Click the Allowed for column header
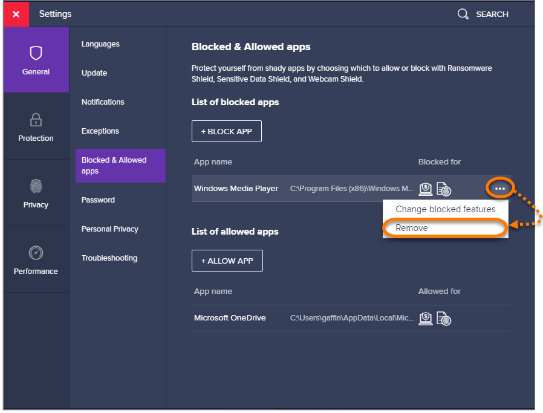This screenshot has width=543, height=413. tap(439, 291)
